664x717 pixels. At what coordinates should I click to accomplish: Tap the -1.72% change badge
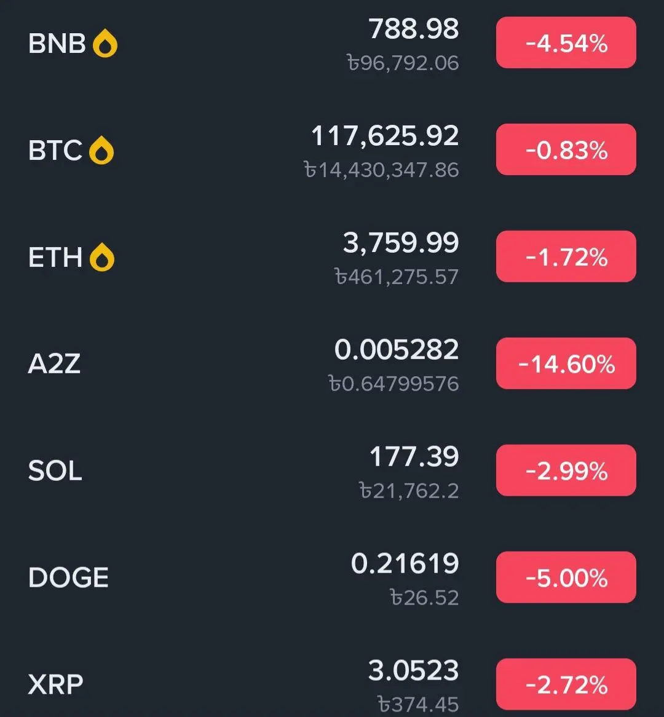[566, 256]
